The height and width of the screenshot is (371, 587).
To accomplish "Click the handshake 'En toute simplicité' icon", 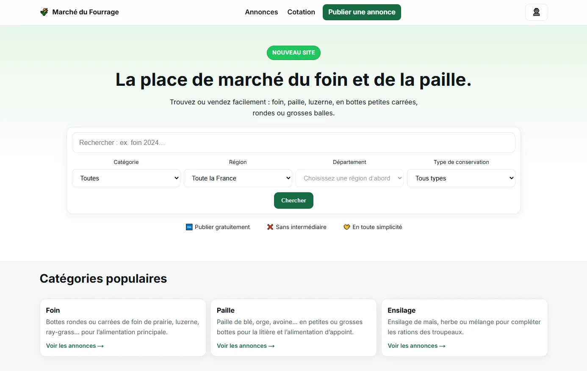I will tap(347, 227).
